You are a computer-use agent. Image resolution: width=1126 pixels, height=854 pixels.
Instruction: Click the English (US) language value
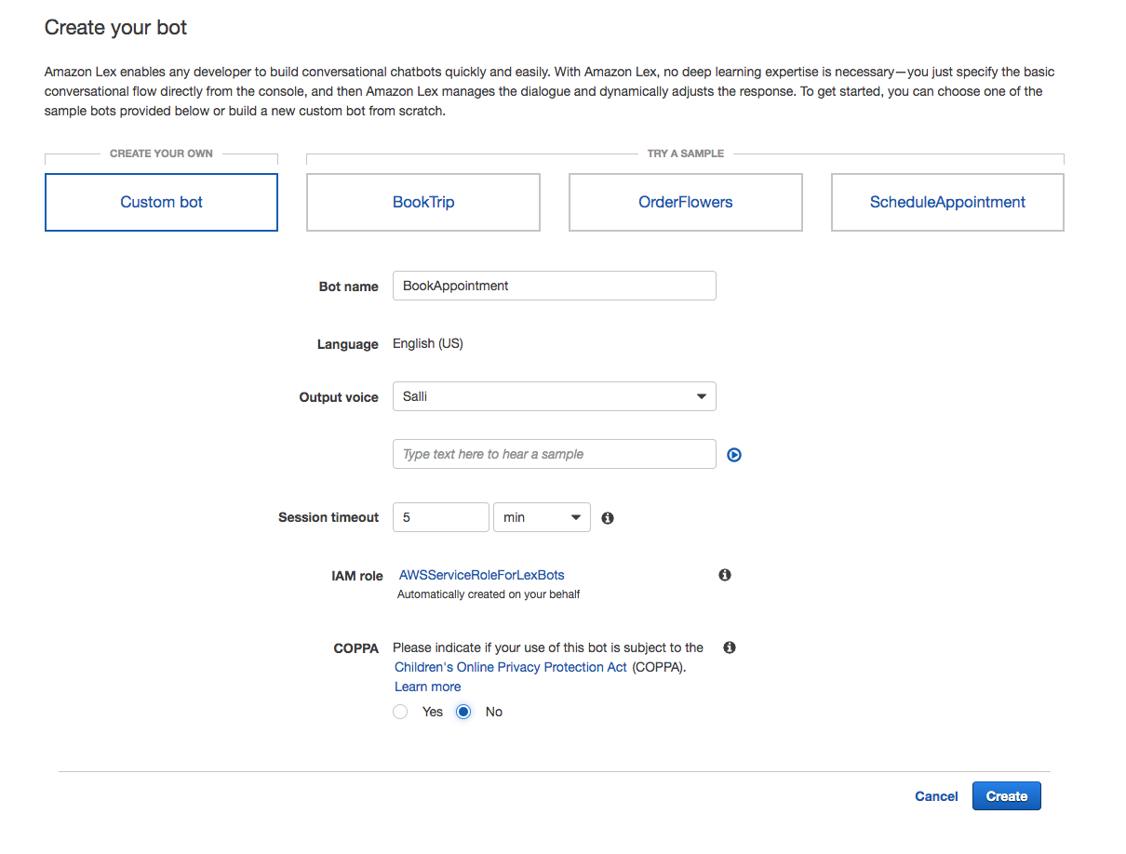(x=428, y=343)
